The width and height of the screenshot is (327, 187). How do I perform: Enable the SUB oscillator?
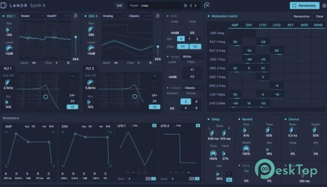167,16
